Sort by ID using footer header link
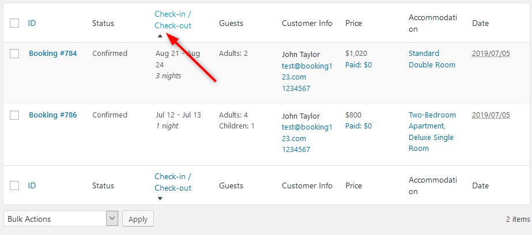The height and width of the screenshot is (235, 532). click(32, 185)
